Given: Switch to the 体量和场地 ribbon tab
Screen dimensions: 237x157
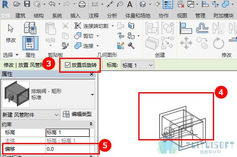Looking at the screenshot, I should [138, 15].
